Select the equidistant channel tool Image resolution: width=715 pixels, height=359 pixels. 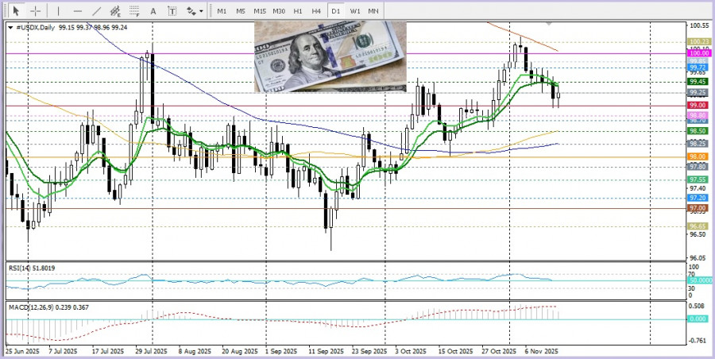tap(116, 11)
